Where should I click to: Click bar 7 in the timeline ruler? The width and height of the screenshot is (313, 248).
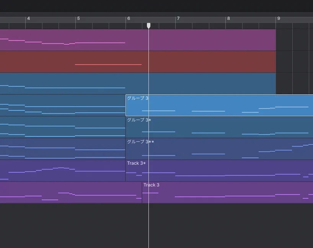(x=178, y=19)
